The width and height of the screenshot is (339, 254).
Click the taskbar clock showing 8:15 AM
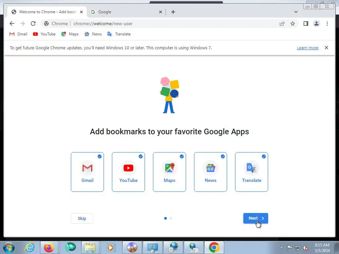tap(322, 248)
